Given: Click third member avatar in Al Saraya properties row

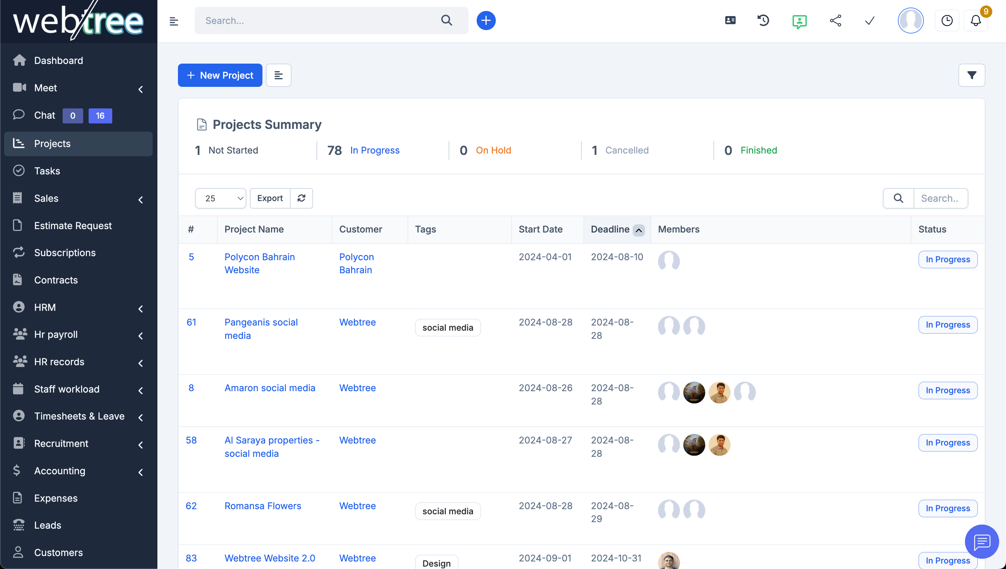Looking at the screenshot, I should tap(719, 445).
